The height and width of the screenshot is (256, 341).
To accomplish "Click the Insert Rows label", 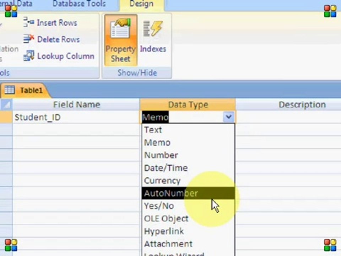I will [x=57, y=23].
